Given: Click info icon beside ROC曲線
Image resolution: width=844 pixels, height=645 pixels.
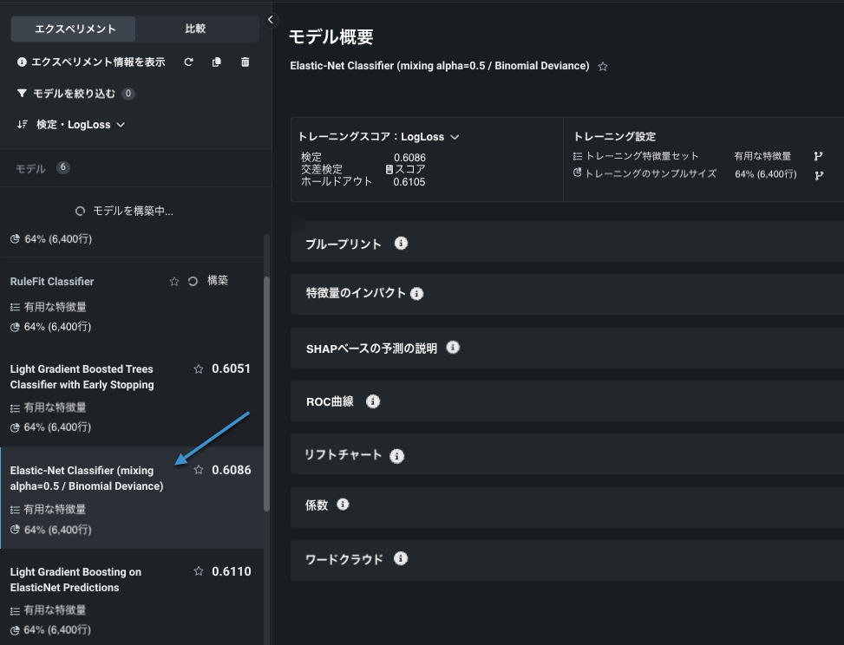Looking at the screenshot, I should 373,401.
